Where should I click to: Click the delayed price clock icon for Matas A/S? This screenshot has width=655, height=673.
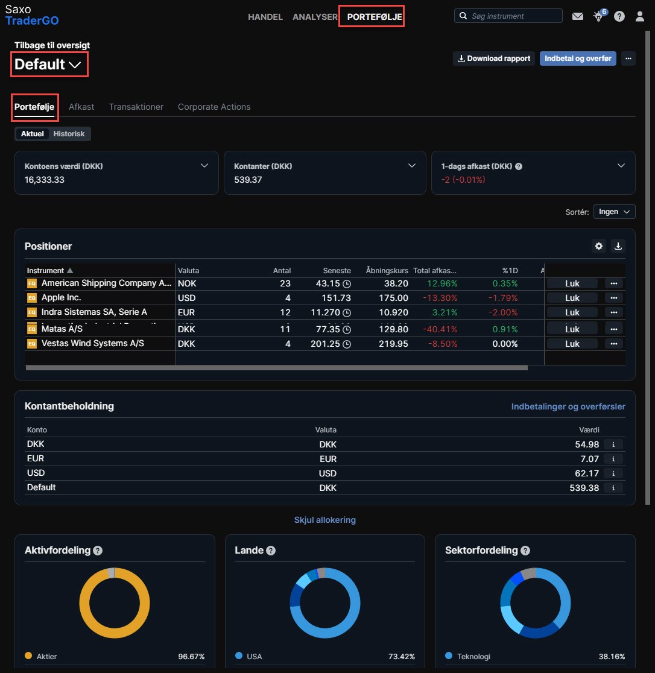coord(347,330)
